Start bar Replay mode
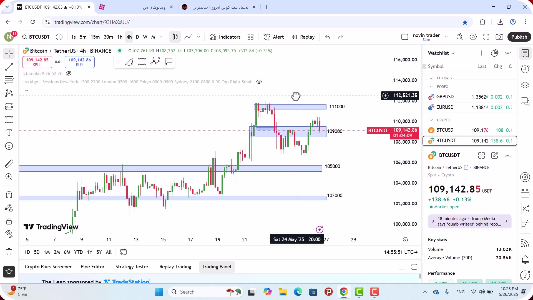The width and height of the screenshot is (533, 300). click(x=303, y=37)
